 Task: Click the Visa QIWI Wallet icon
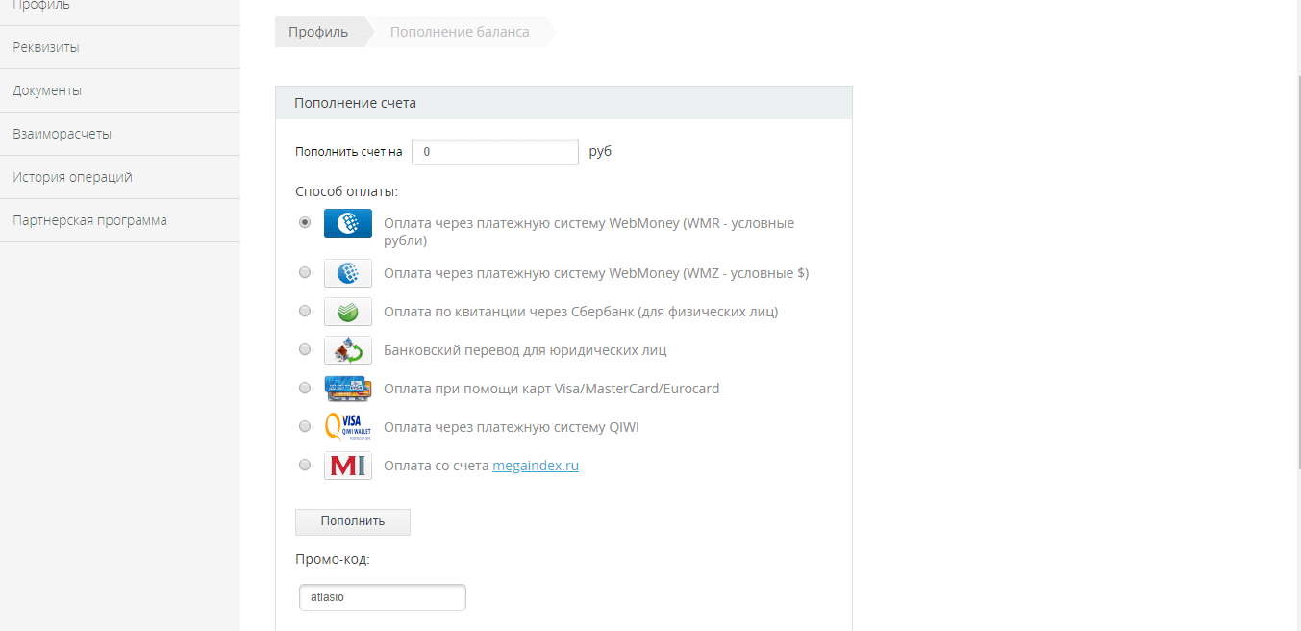pyautogui.click(x=347, y=427)
